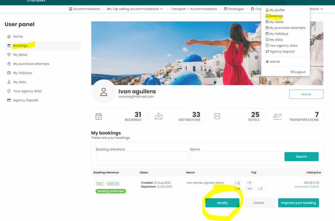
Task: Expand the Top selling accommodations dropdown
Action: (135, 9)
